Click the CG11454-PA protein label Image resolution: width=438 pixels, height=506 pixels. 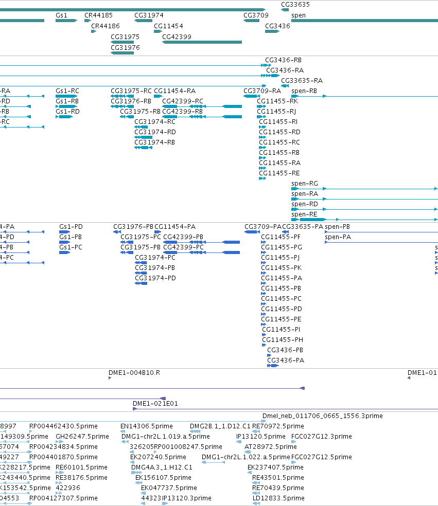175,227
